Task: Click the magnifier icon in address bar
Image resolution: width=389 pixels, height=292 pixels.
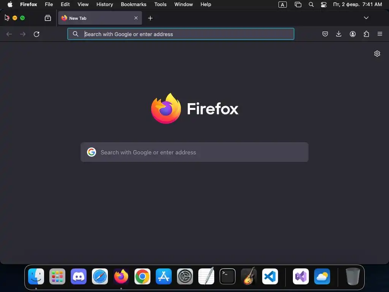Action: click(76, 34)
